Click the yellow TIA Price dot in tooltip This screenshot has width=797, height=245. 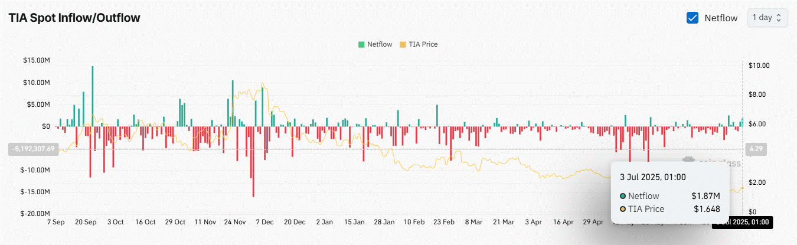point(623,209)
